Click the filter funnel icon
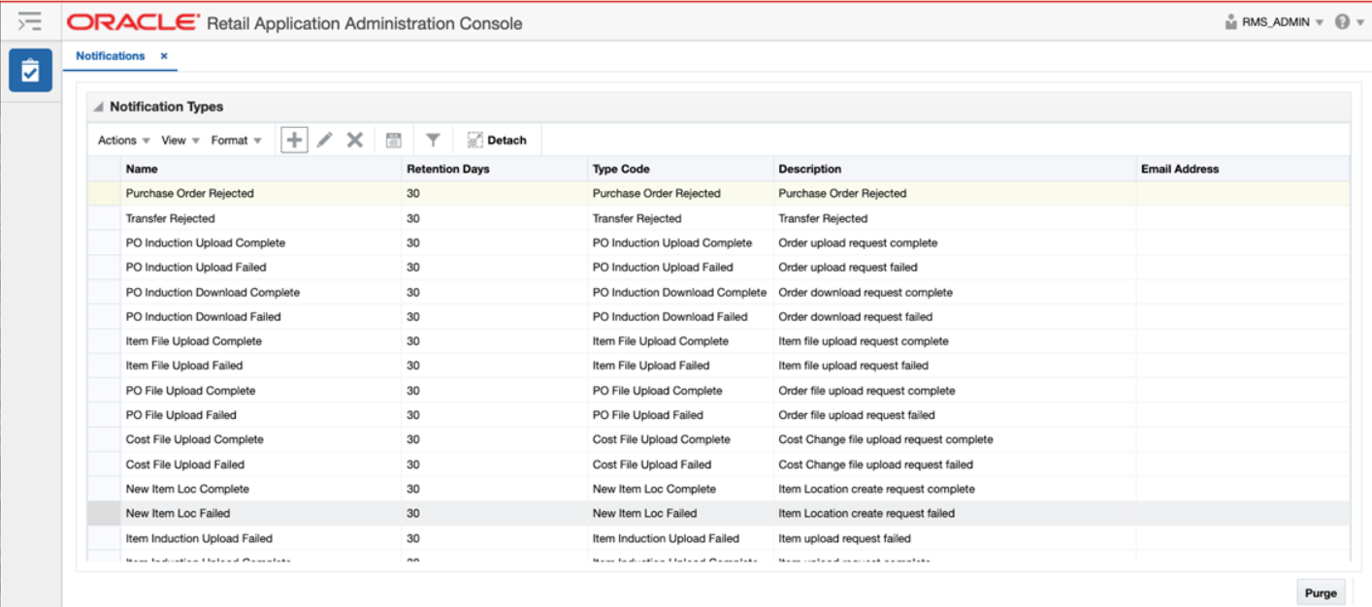 (x=433, y=140)
